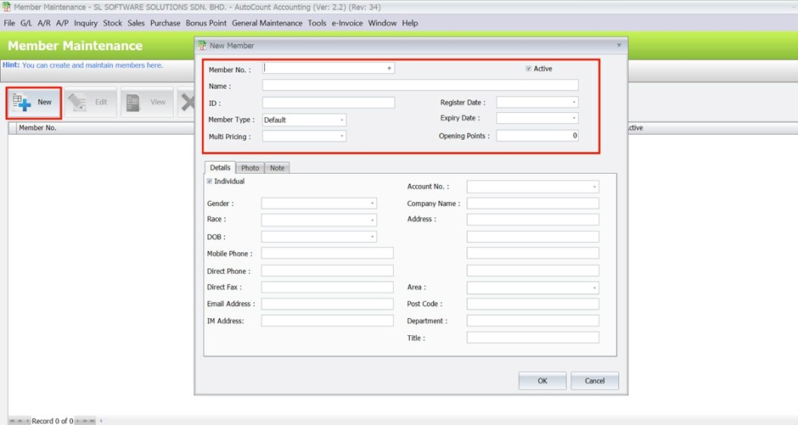Uncheck the Active checkbox
This screenshot has width=798, height=425.
coord(529,69)
